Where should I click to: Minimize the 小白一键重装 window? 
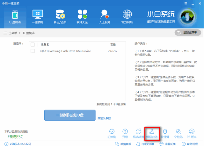pyautogui.click(x=193, y=3)
